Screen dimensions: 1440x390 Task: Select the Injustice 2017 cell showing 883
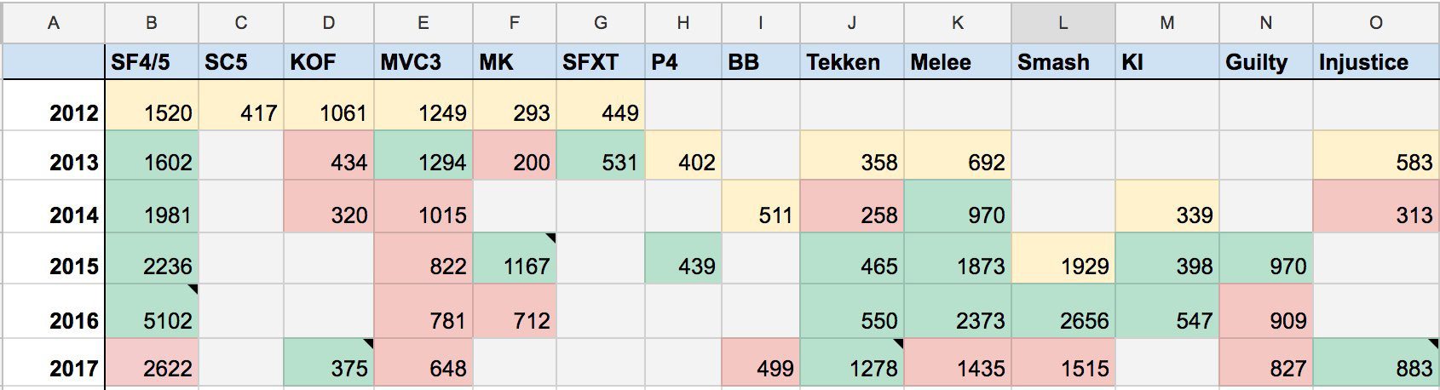click(x=1375, y=367)
